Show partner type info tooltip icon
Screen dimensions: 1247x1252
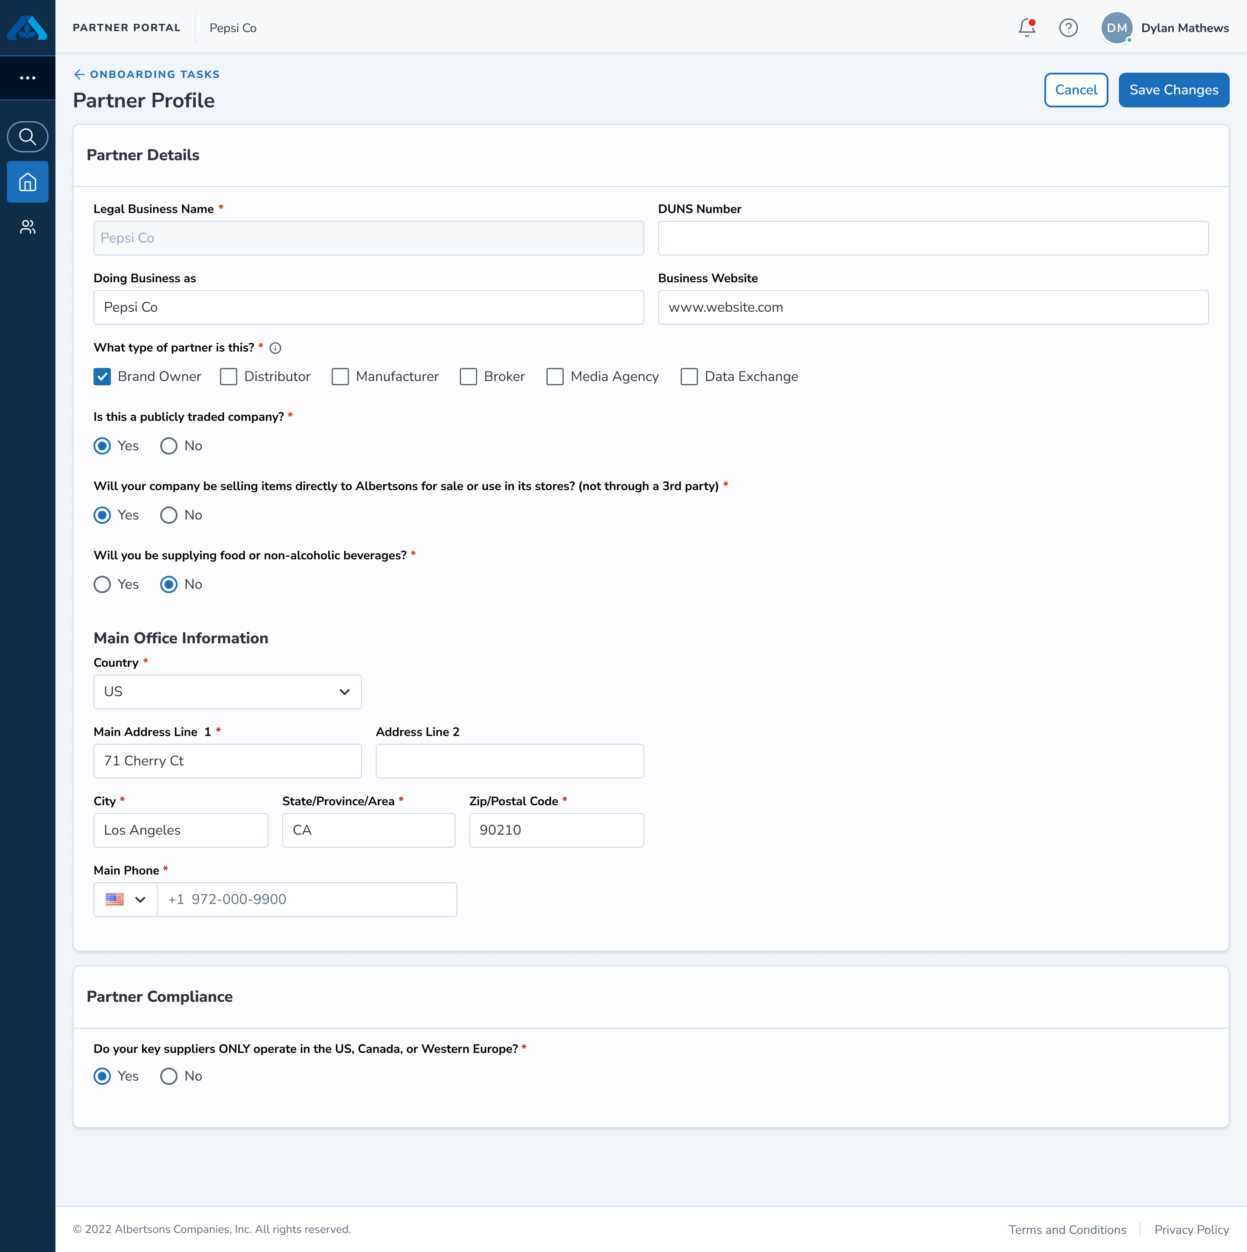point(275,348)
